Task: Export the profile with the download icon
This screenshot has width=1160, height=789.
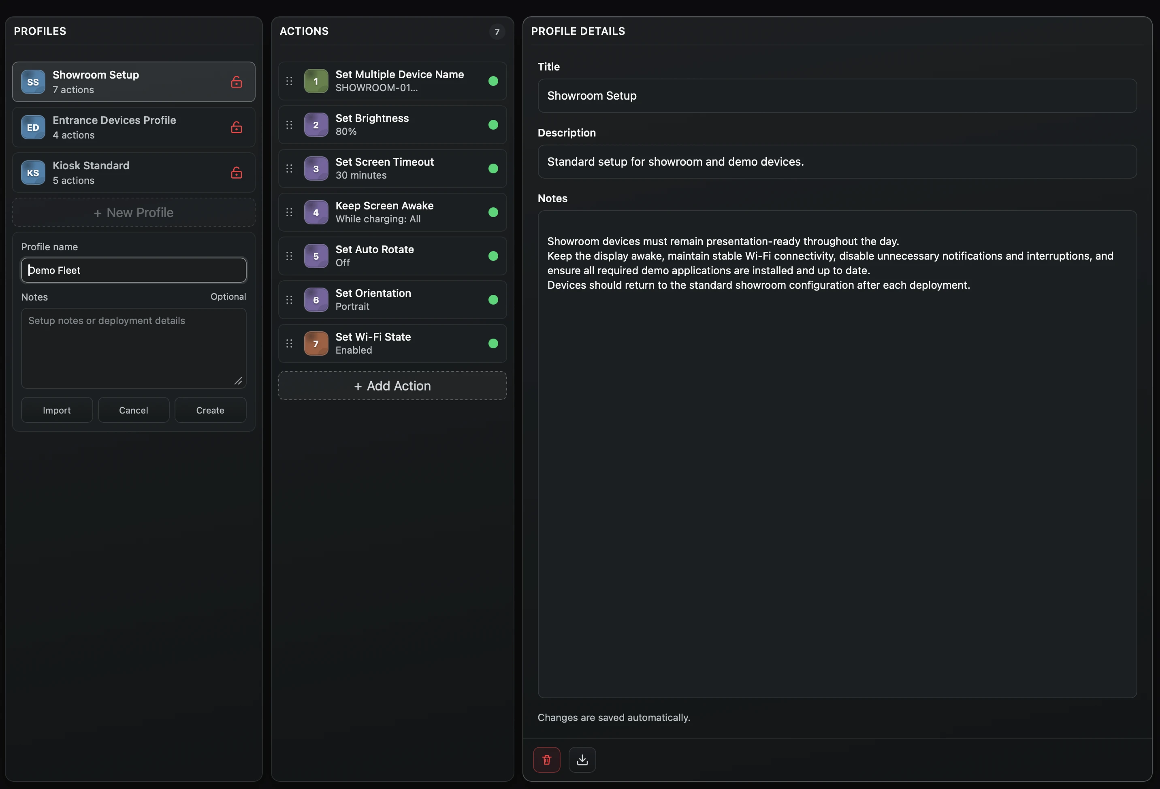Action: [582, 759]
